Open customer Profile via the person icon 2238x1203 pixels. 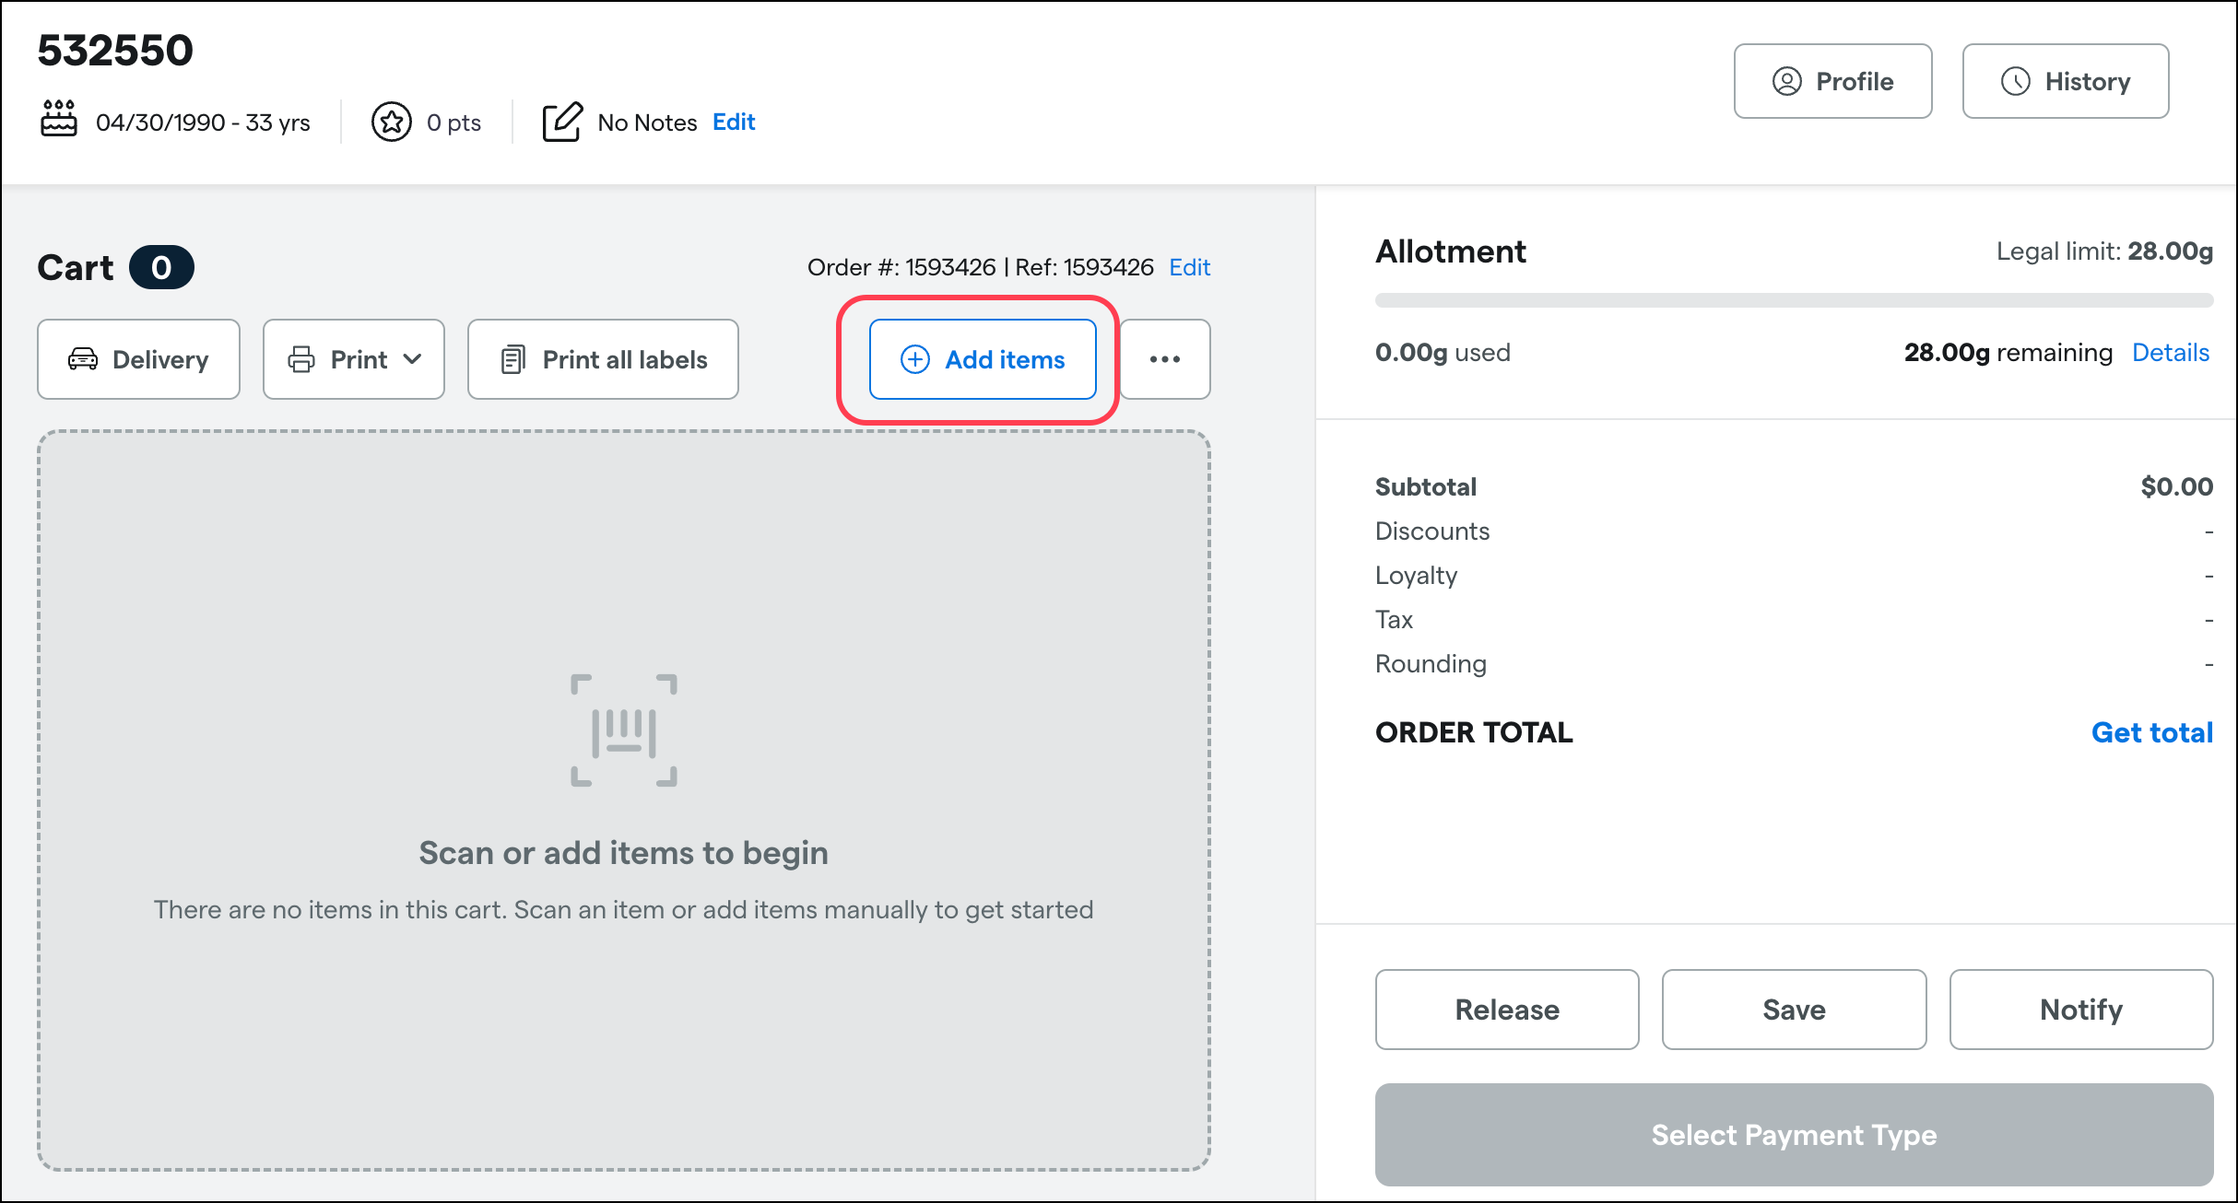click(1785, 81)
